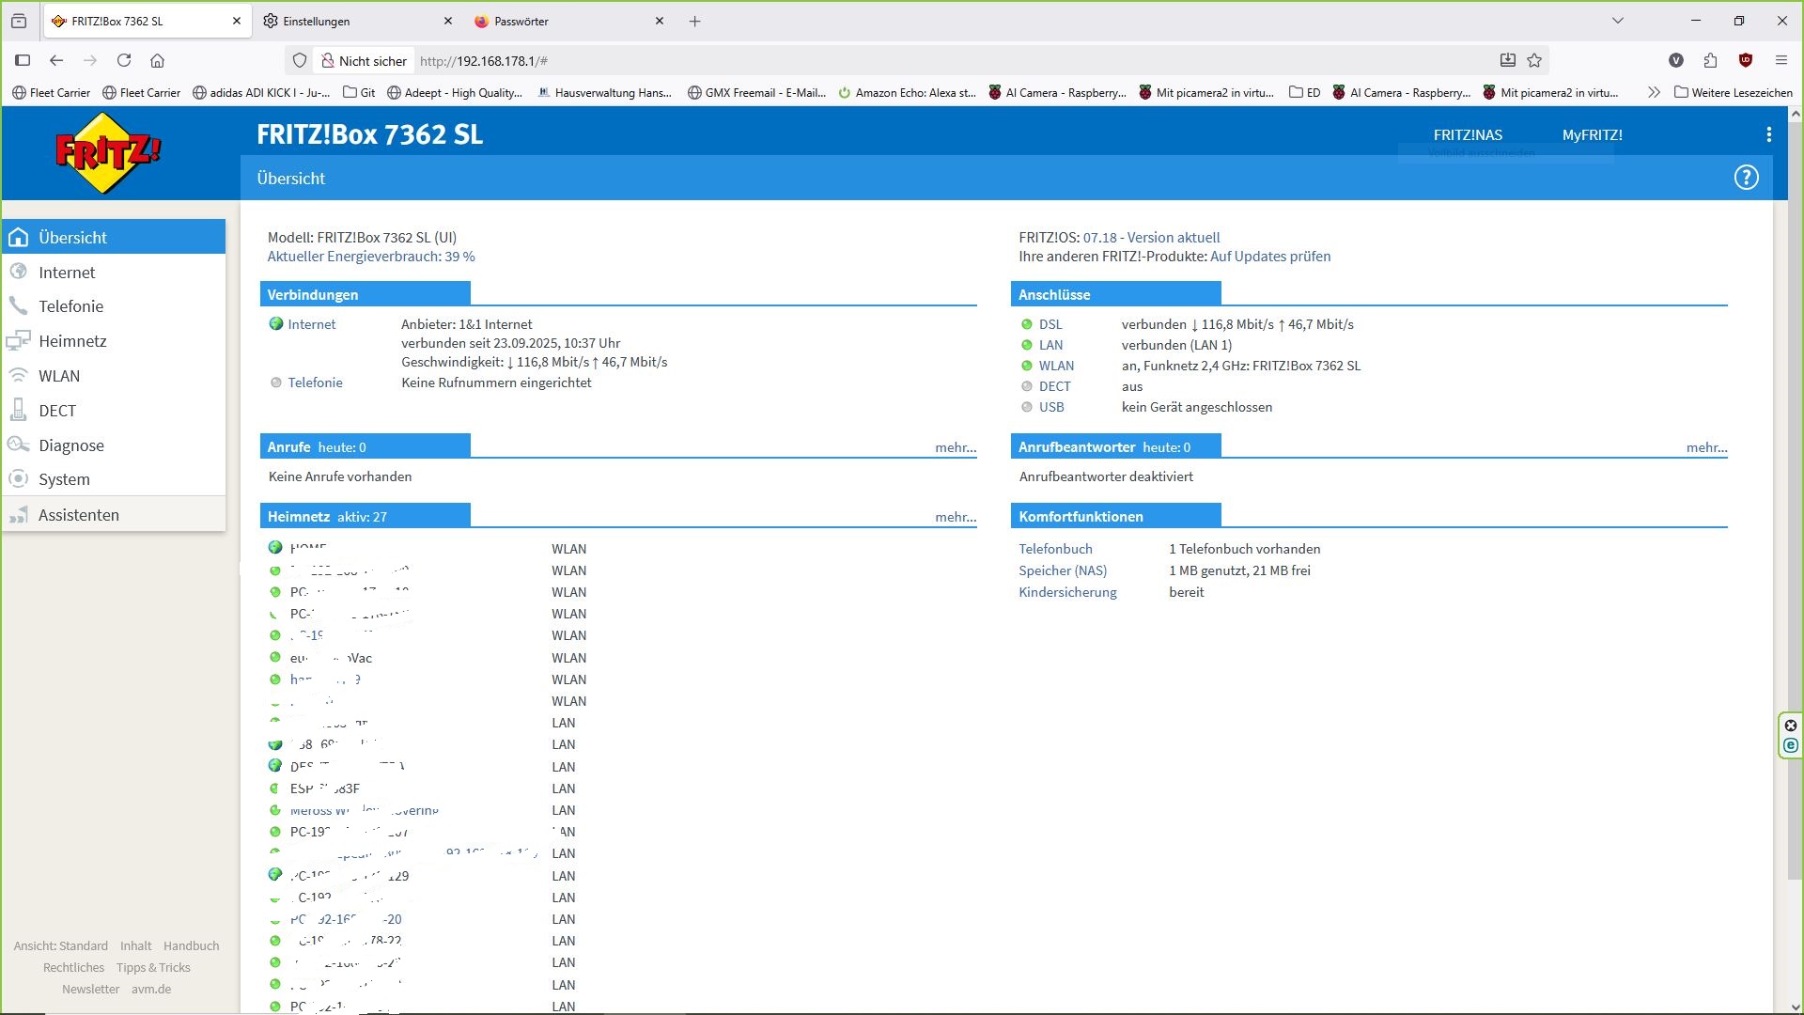Click the uBlock shield icon
Viewport: 1804px width, 1015px height.
click(1745, 61)
